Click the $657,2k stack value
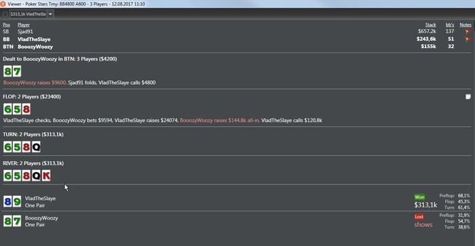This screenshot has height=246, width=475. (x=427, y=31)
